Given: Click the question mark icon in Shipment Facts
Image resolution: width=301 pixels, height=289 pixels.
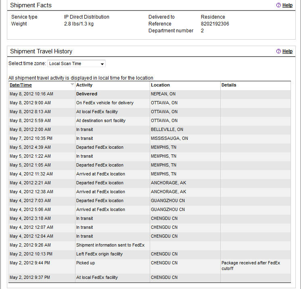Looking at the screenshot, I should point(278,5).
